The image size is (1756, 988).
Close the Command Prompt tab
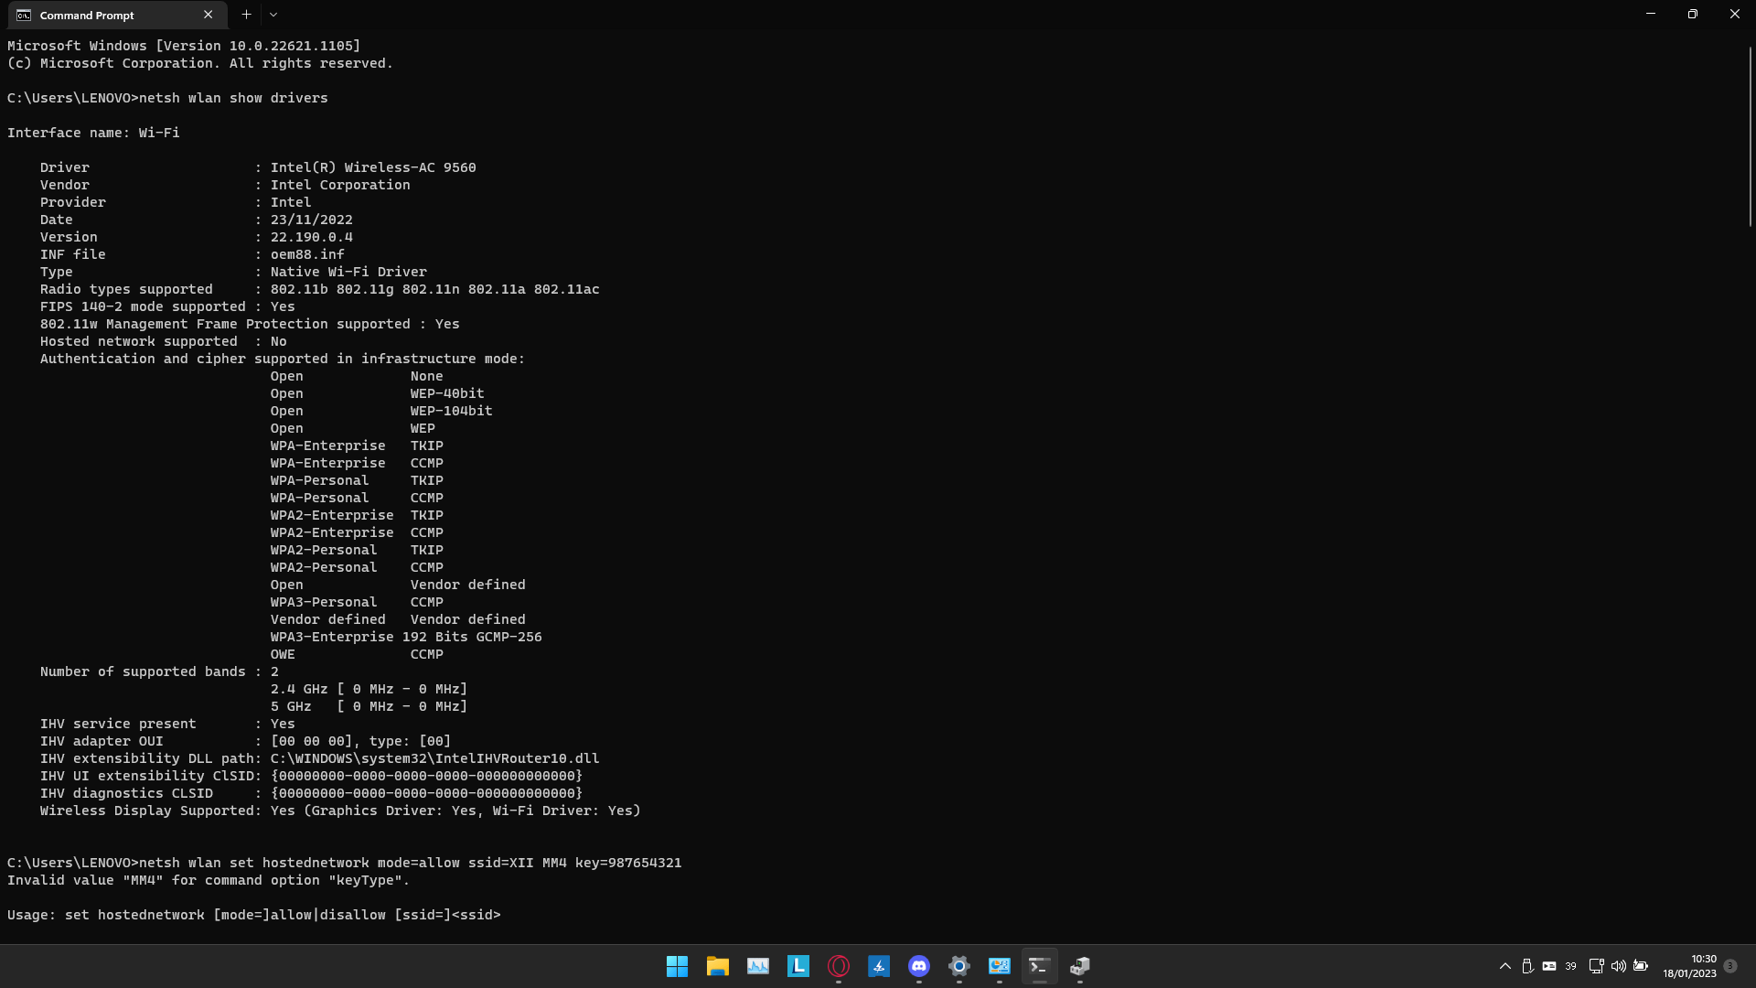(209, 15)
